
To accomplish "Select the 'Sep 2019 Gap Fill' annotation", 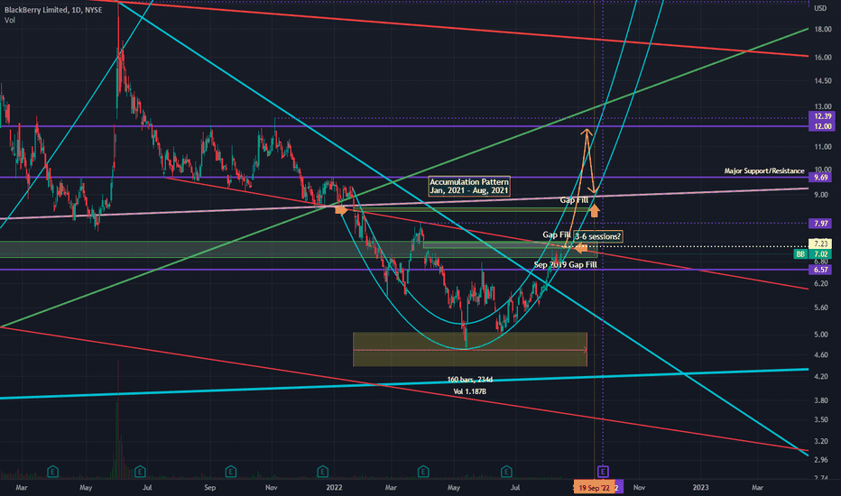I will pyautogui.click(x=565, y=265).
